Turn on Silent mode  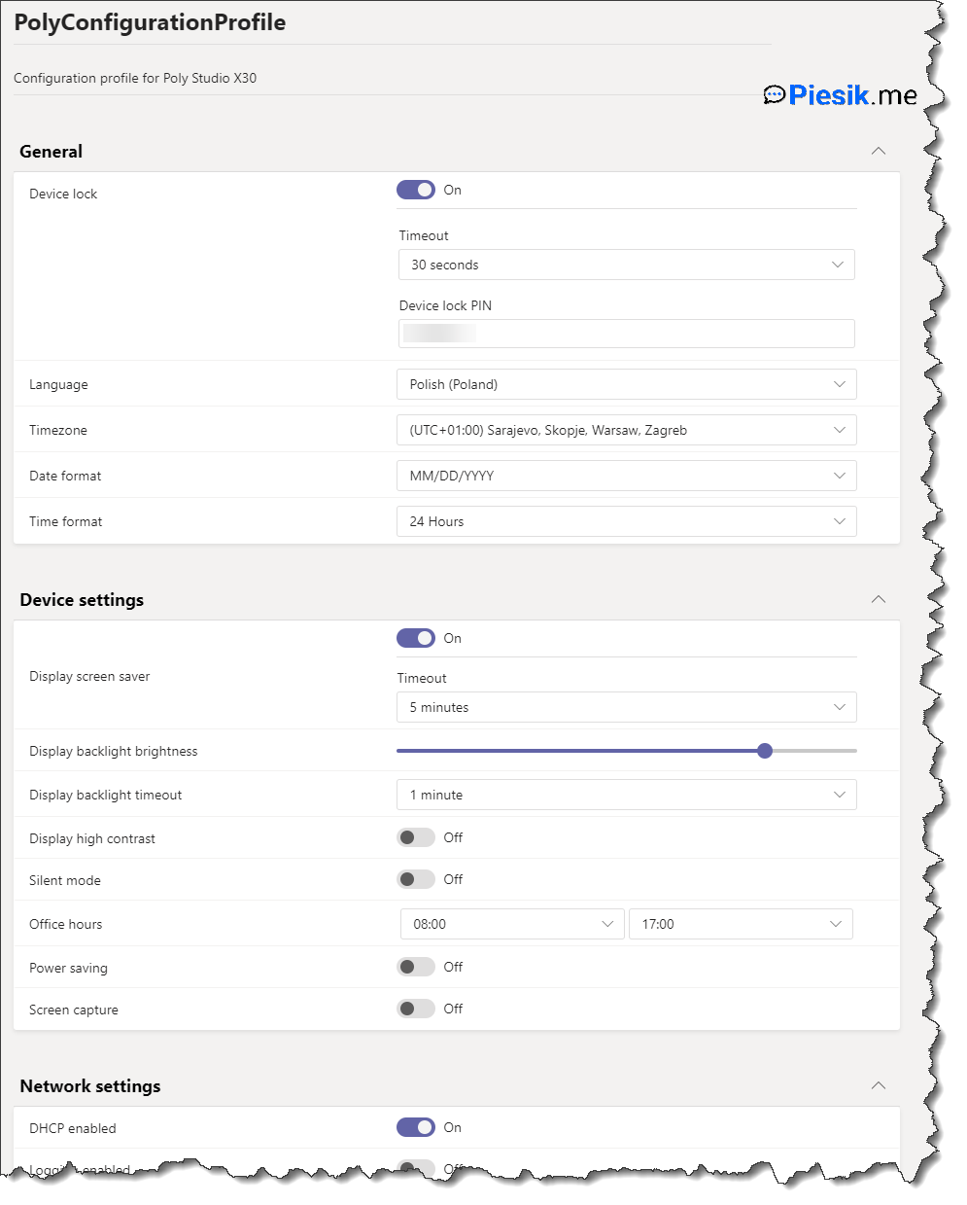pyautogui.click(x=416, y=879)
